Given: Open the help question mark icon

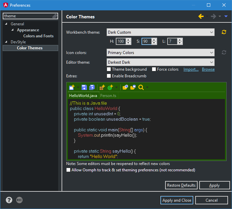Looking at the screenshot, I should coord(9,200).
